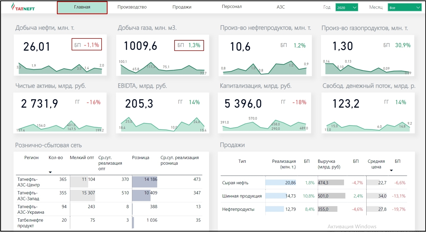Click the Добыча нефти sparkline chart

(x=60, y=69)
